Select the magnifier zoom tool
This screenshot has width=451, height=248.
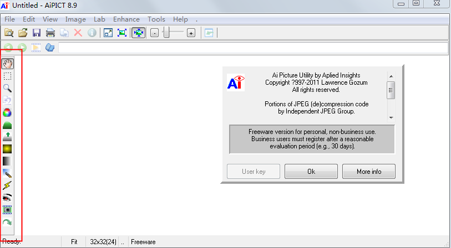click(x=7, y=88)
